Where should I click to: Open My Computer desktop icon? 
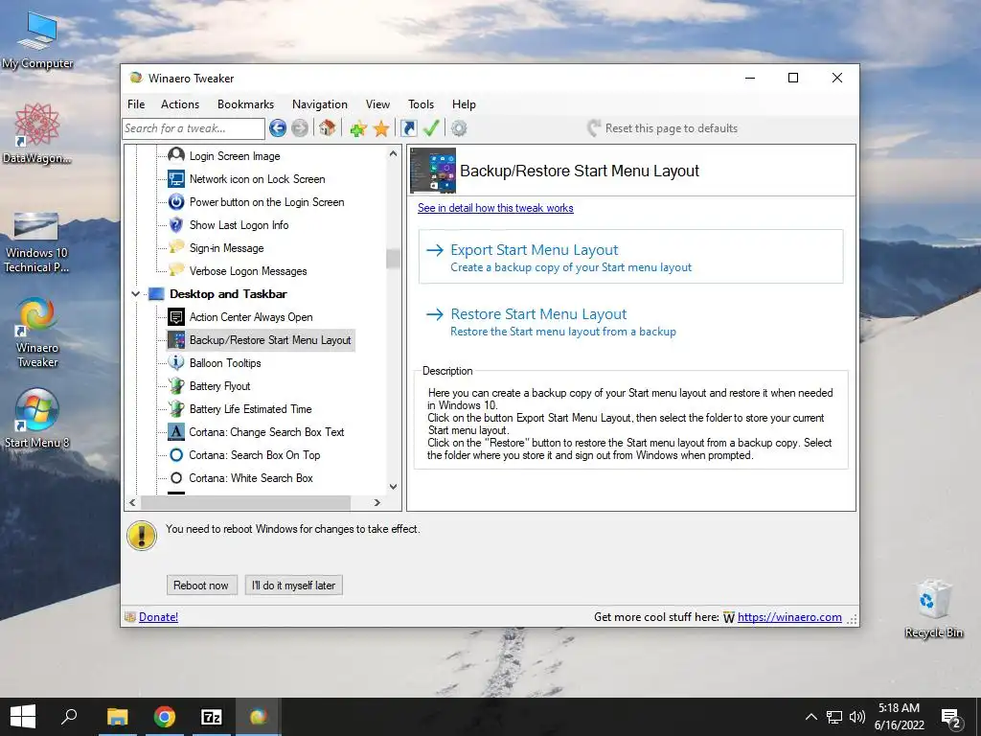(x=37, y=40)
